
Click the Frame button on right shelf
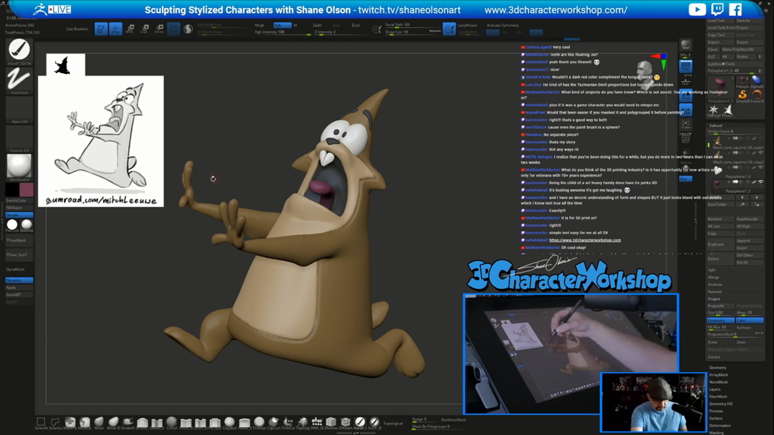click(686, 124)
